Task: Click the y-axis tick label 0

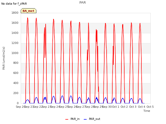Action: click(x=18, y=103)
